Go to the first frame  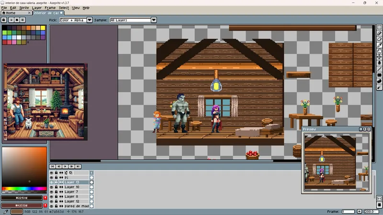coord(52,166)
